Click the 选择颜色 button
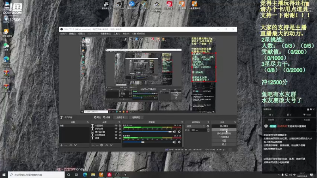The image size is (317, 178). coord(136,117)
